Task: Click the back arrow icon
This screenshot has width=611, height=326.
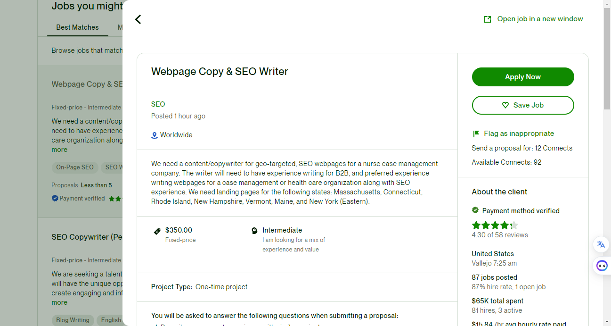Action: [138, 19]
